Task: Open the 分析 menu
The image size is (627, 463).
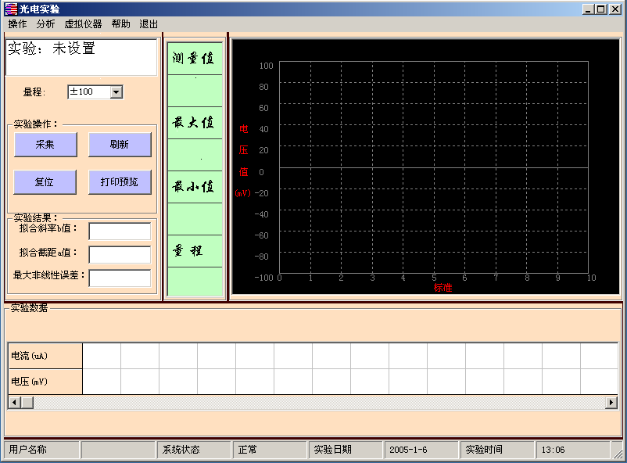Action: [x=46, y=24]
